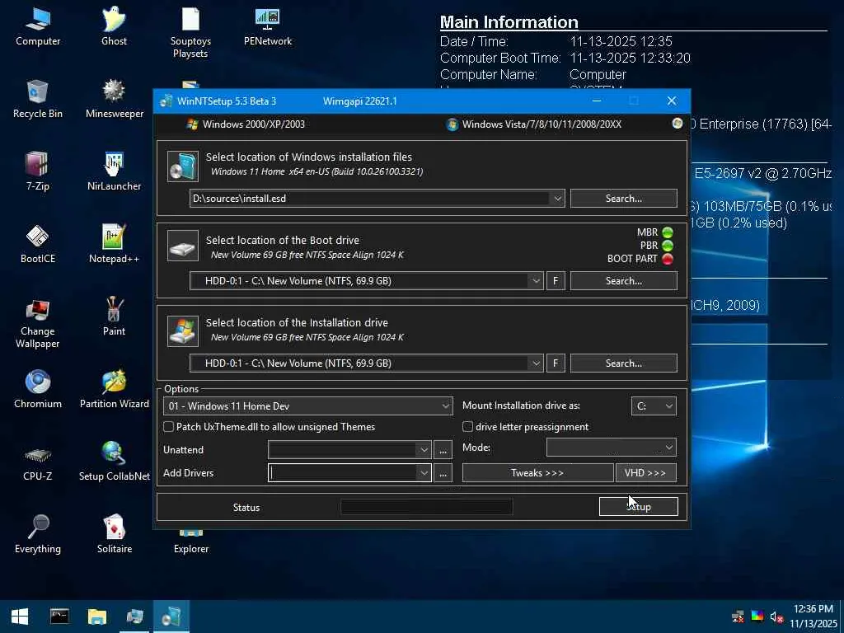Open Notepad++ desktop icon

click(x=114, y=245)
